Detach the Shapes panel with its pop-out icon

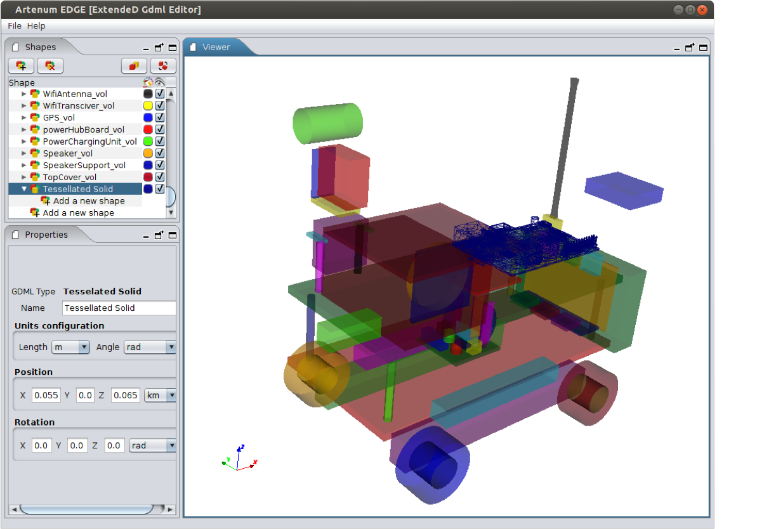point(159,47)
